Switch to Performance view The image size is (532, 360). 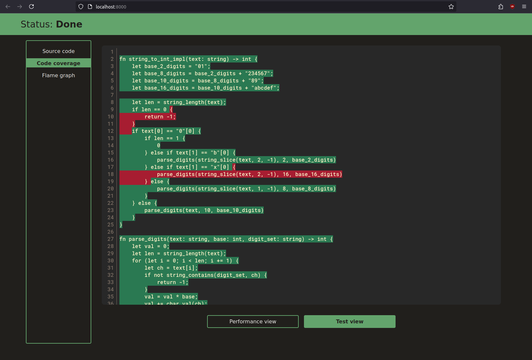(253, 321)
